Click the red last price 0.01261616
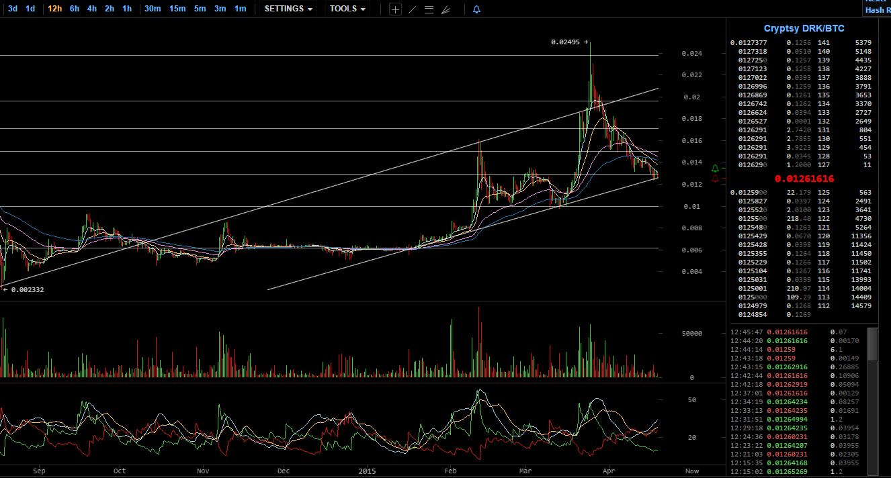 pyautogui.click(x=804, y=179)
